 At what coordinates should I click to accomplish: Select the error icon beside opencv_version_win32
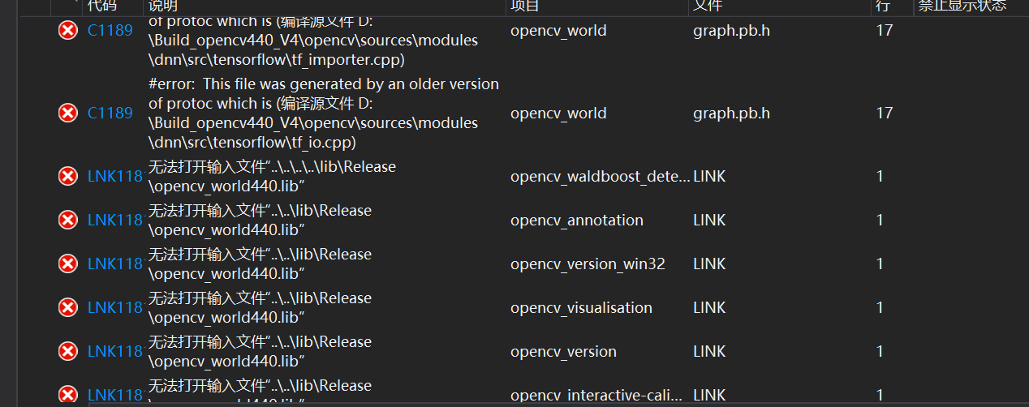point(68,264)
